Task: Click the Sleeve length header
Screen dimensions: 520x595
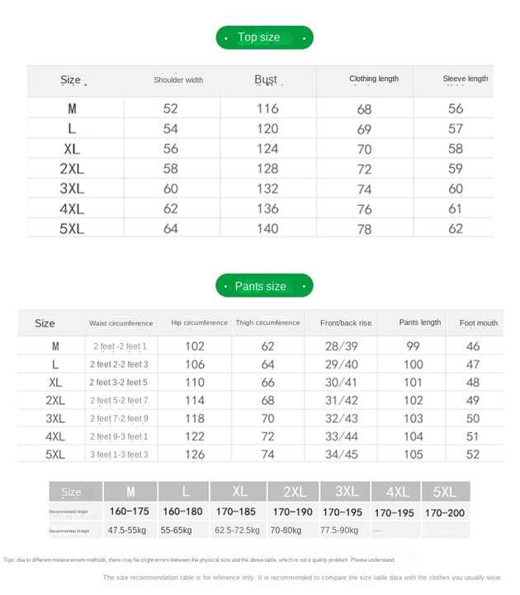Action: pyautogui.click(x=466, y=79)
